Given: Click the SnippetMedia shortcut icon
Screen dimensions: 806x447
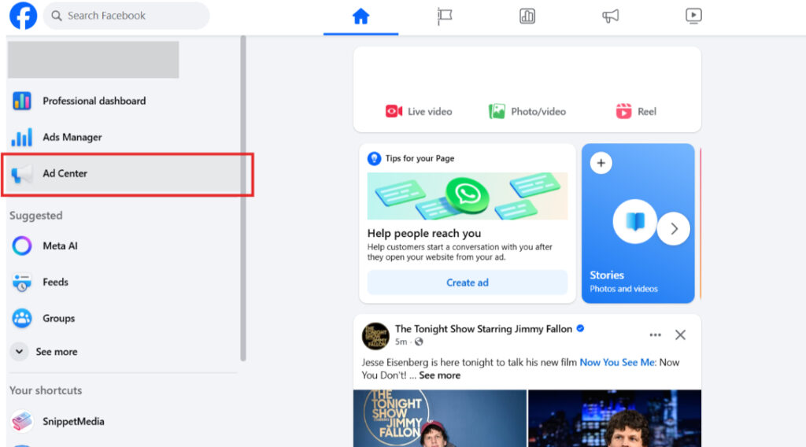Looking at the screenshot, I should [x=21, y=421].
